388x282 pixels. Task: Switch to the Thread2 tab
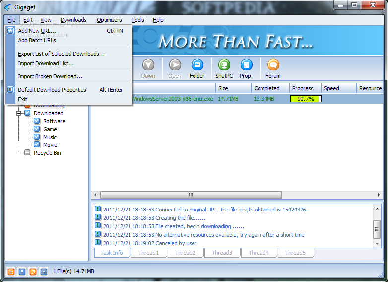pyautogui.click(x=186, y=253)
